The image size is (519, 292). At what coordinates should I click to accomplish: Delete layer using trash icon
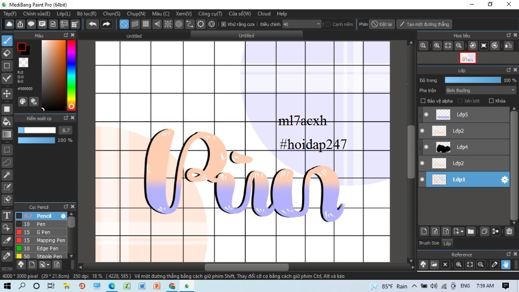click(x=509, y=231)
